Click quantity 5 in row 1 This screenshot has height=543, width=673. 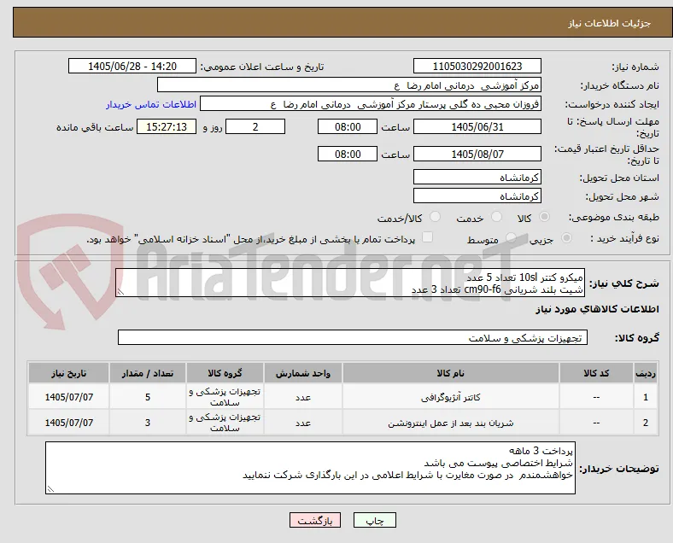[148, 397]
